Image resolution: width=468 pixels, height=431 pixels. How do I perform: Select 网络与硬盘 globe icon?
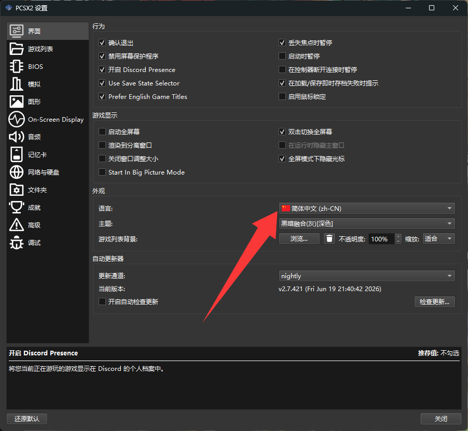point(17,172)
